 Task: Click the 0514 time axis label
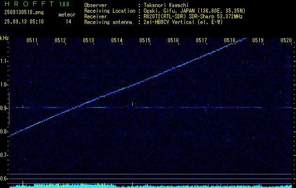tap(117, 40)
